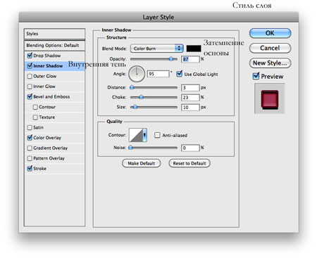This screenshot has width=317, height=258.
Task: Select the Gradient Overlay effect row
Action: tap(54, 148)
